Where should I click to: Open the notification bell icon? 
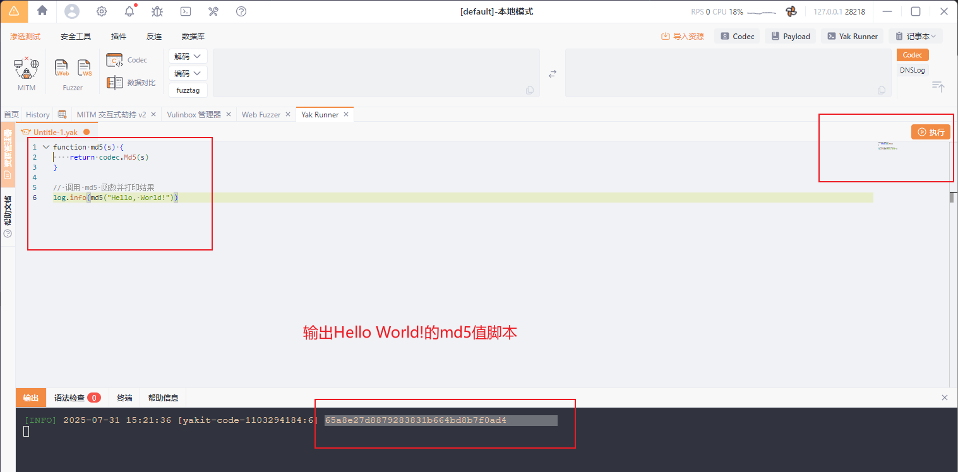tap(129, 11)
